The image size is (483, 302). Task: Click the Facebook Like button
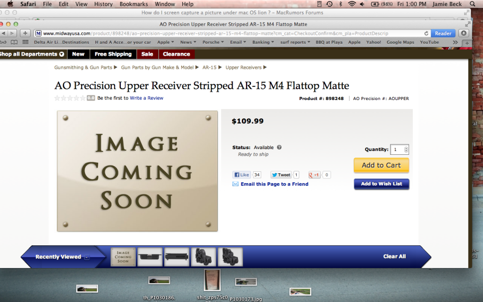[241, 175]
